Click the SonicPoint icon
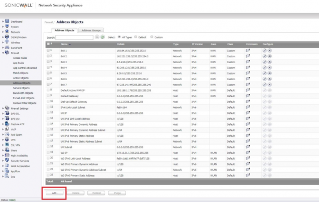 coord(7,47)
